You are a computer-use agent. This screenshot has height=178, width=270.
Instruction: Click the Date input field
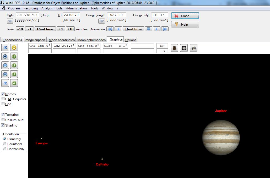tap(27, 15)
